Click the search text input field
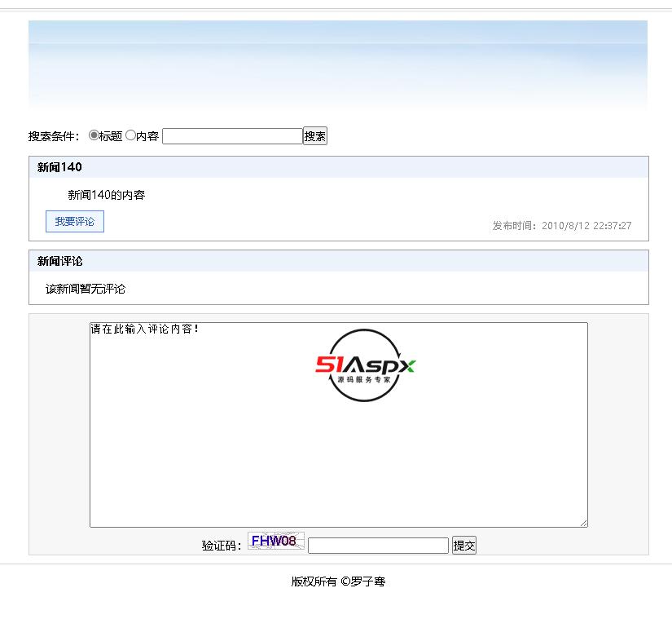 (x=232, y=136)
